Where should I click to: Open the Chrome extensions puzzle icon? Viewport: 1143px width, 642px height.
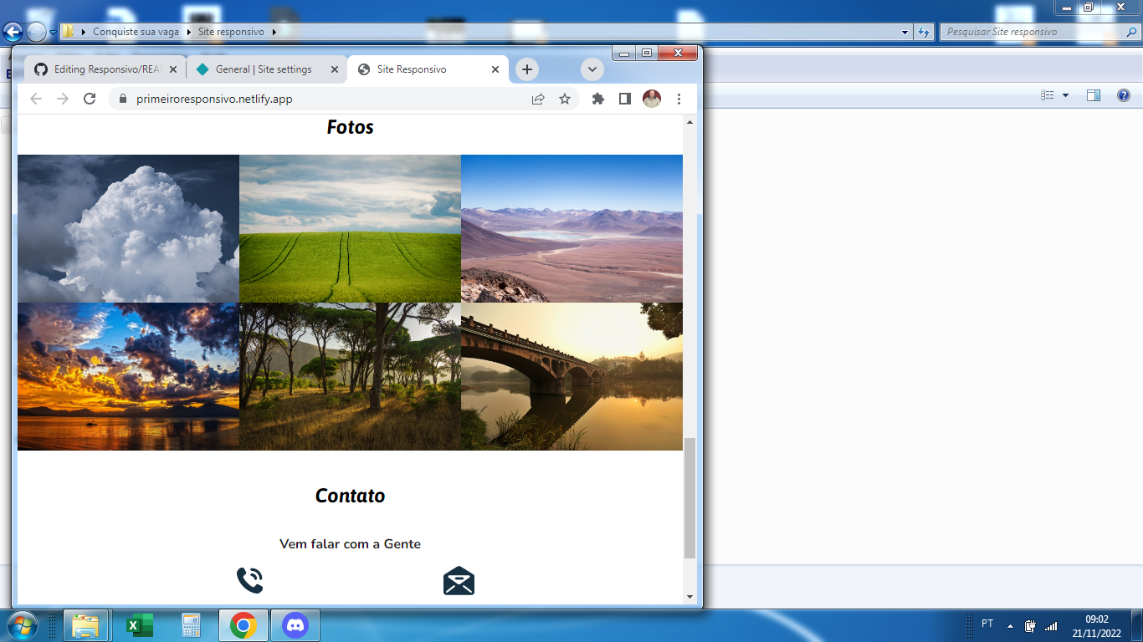point(597,98)
